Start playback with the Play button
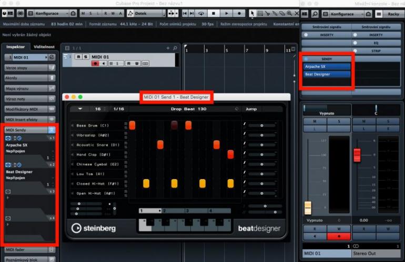The height and width of the screenshot is (262, 405). (226, 13)
